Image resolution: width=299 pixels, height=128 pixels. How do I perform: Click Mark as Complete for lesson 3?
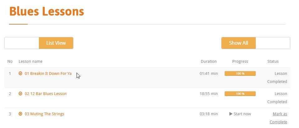[279, 118]
